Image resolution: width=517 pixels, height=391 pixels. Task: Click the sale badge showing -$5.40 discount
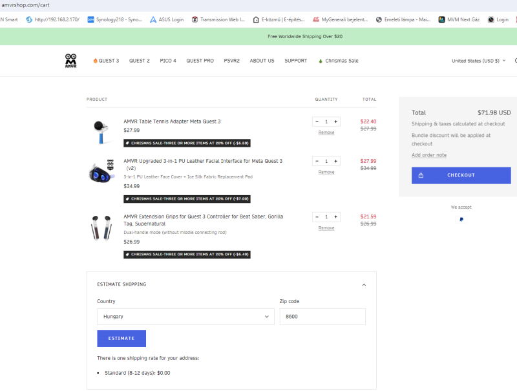pyautogui.click(x=187, y=255)
